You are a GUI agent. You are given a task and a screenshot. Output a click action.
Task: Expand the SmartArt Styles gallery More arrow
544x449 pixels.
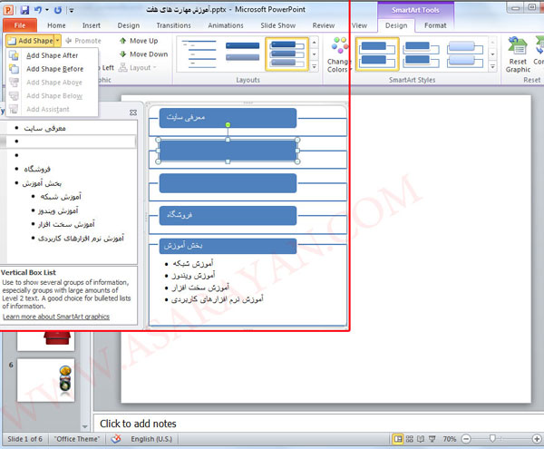coord(492,66)
